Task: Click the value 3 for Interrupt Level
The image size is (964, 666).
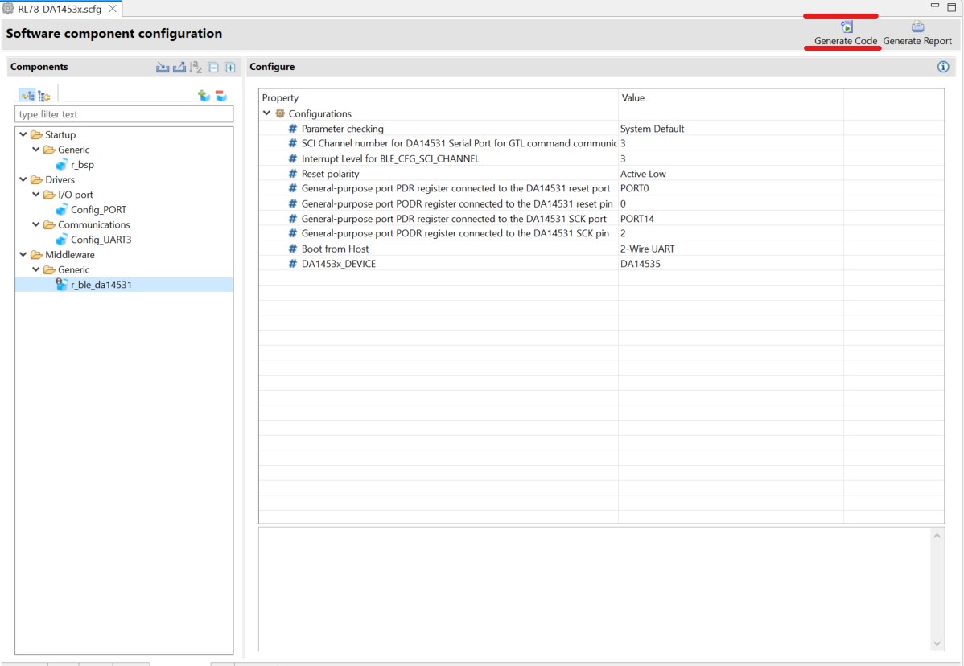Action: coord(623,158)
